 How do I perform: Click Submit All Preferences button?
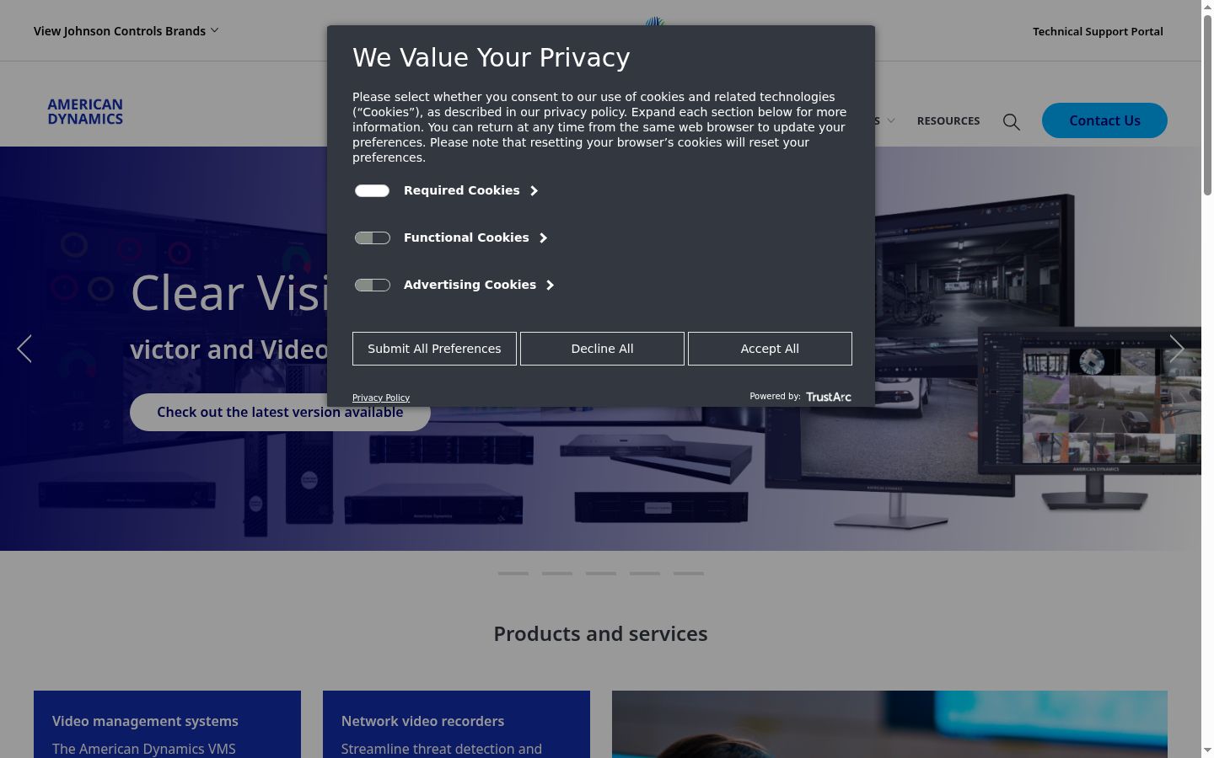click(x=434, y=349)
